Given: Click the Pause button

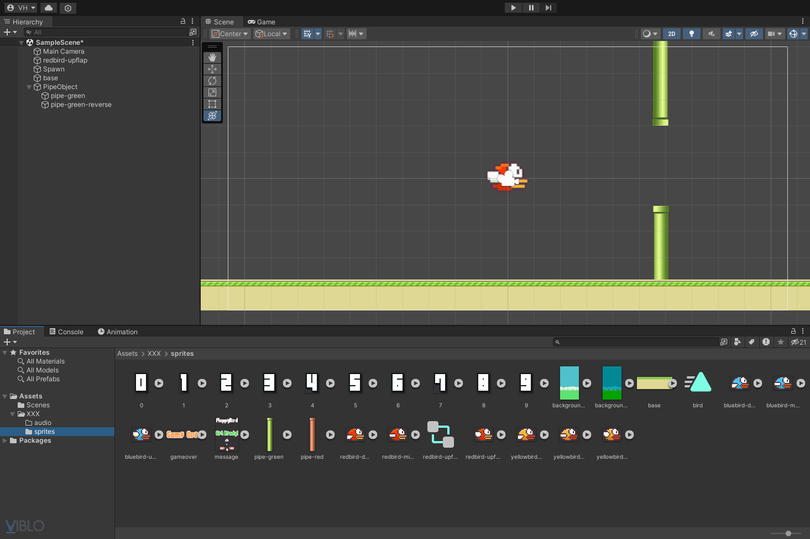Looking at the screenshot, I should pos(531,8).
